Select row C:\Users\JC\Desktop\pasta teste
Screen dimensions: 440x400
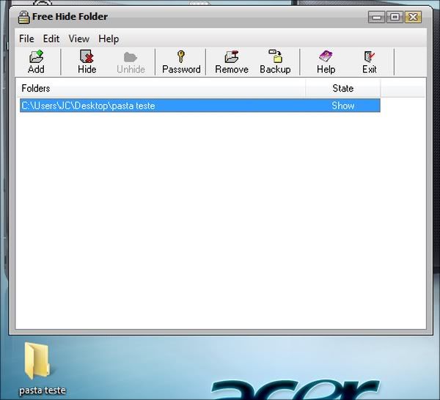pyautogui.click(x=200, y=105)
